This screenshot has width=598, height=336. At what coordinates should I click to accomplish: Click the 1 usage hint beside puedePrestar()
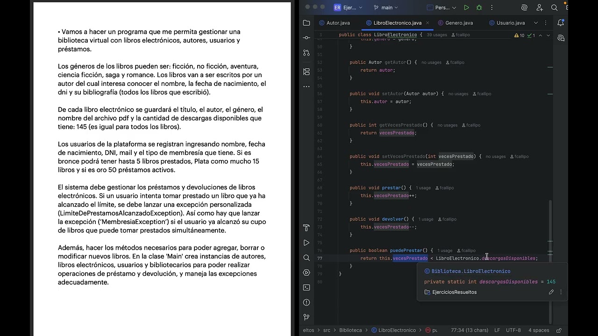(445, 251)
